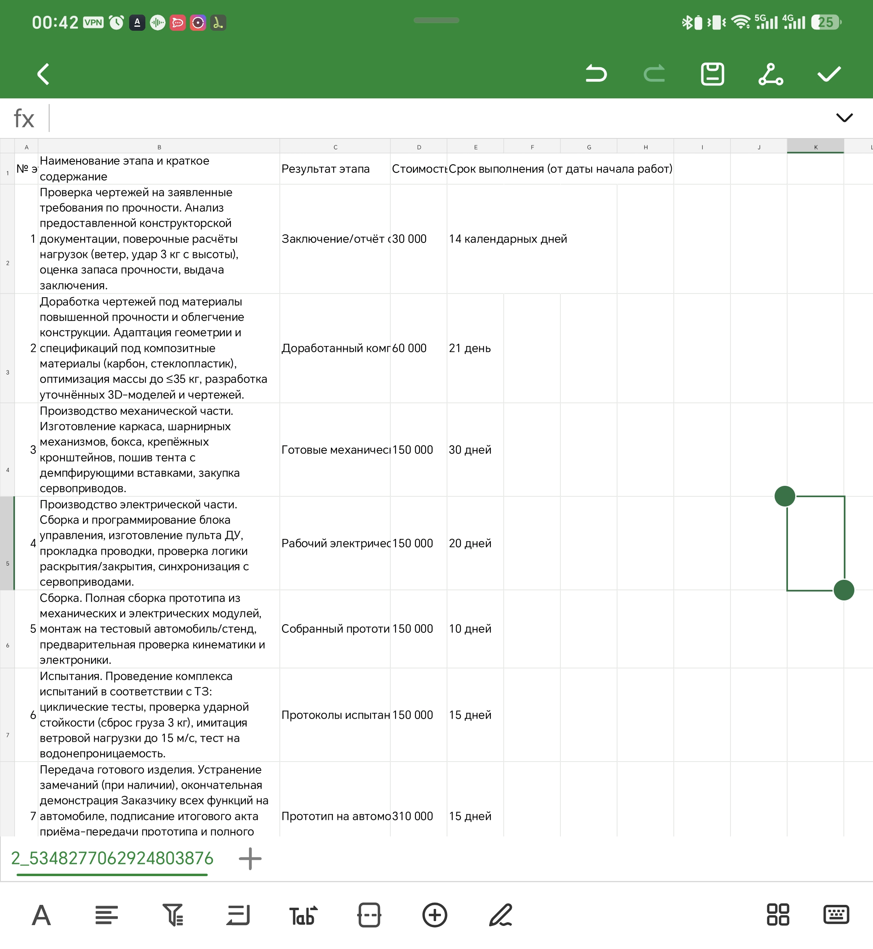Select the cell '21 день'
Viewport: 873px width, 949px height.
(476, 348)
